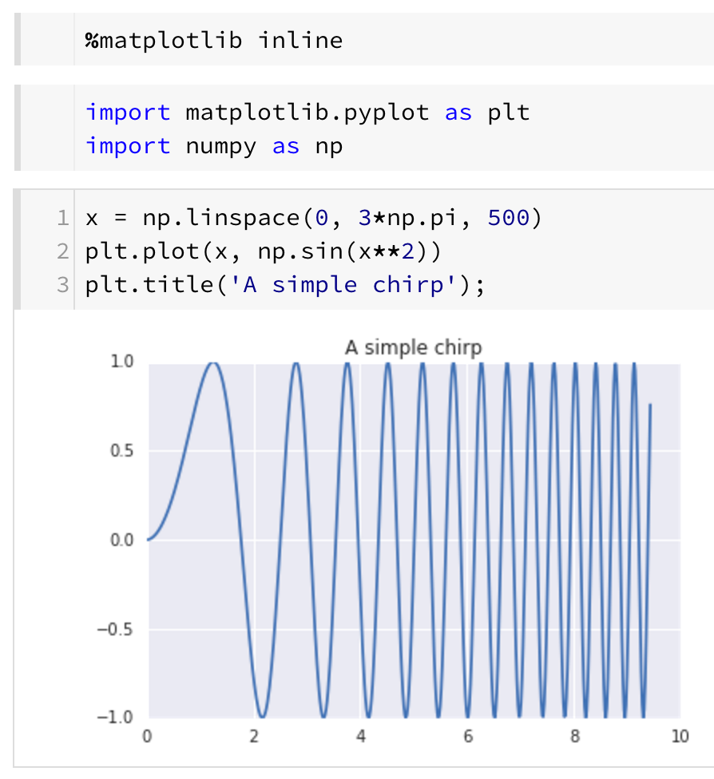Click the number 500 in linspace call

click(508, 217)
